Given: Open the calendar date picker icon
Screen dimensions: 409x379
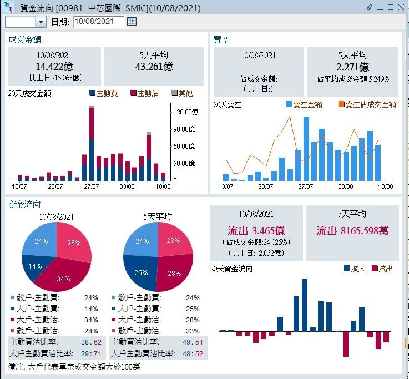Looking at the screenshot, I should (x=132, y=21).
